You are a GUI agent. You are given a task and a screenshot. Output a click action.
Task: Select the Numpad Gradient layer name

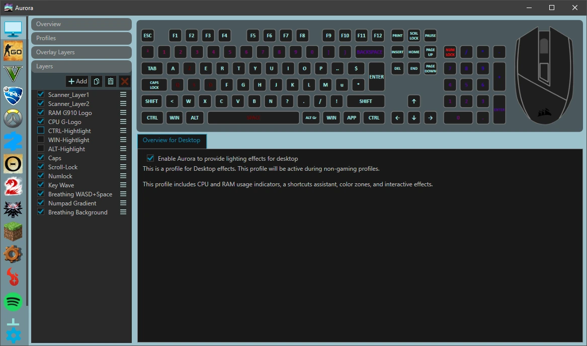[x=72, y=203]
